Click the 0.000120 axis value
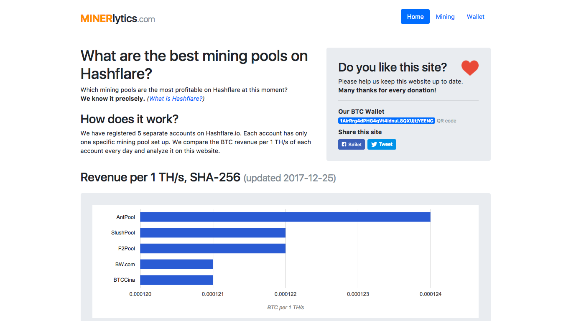Screen dimensions: 571x321 (140, 294)
